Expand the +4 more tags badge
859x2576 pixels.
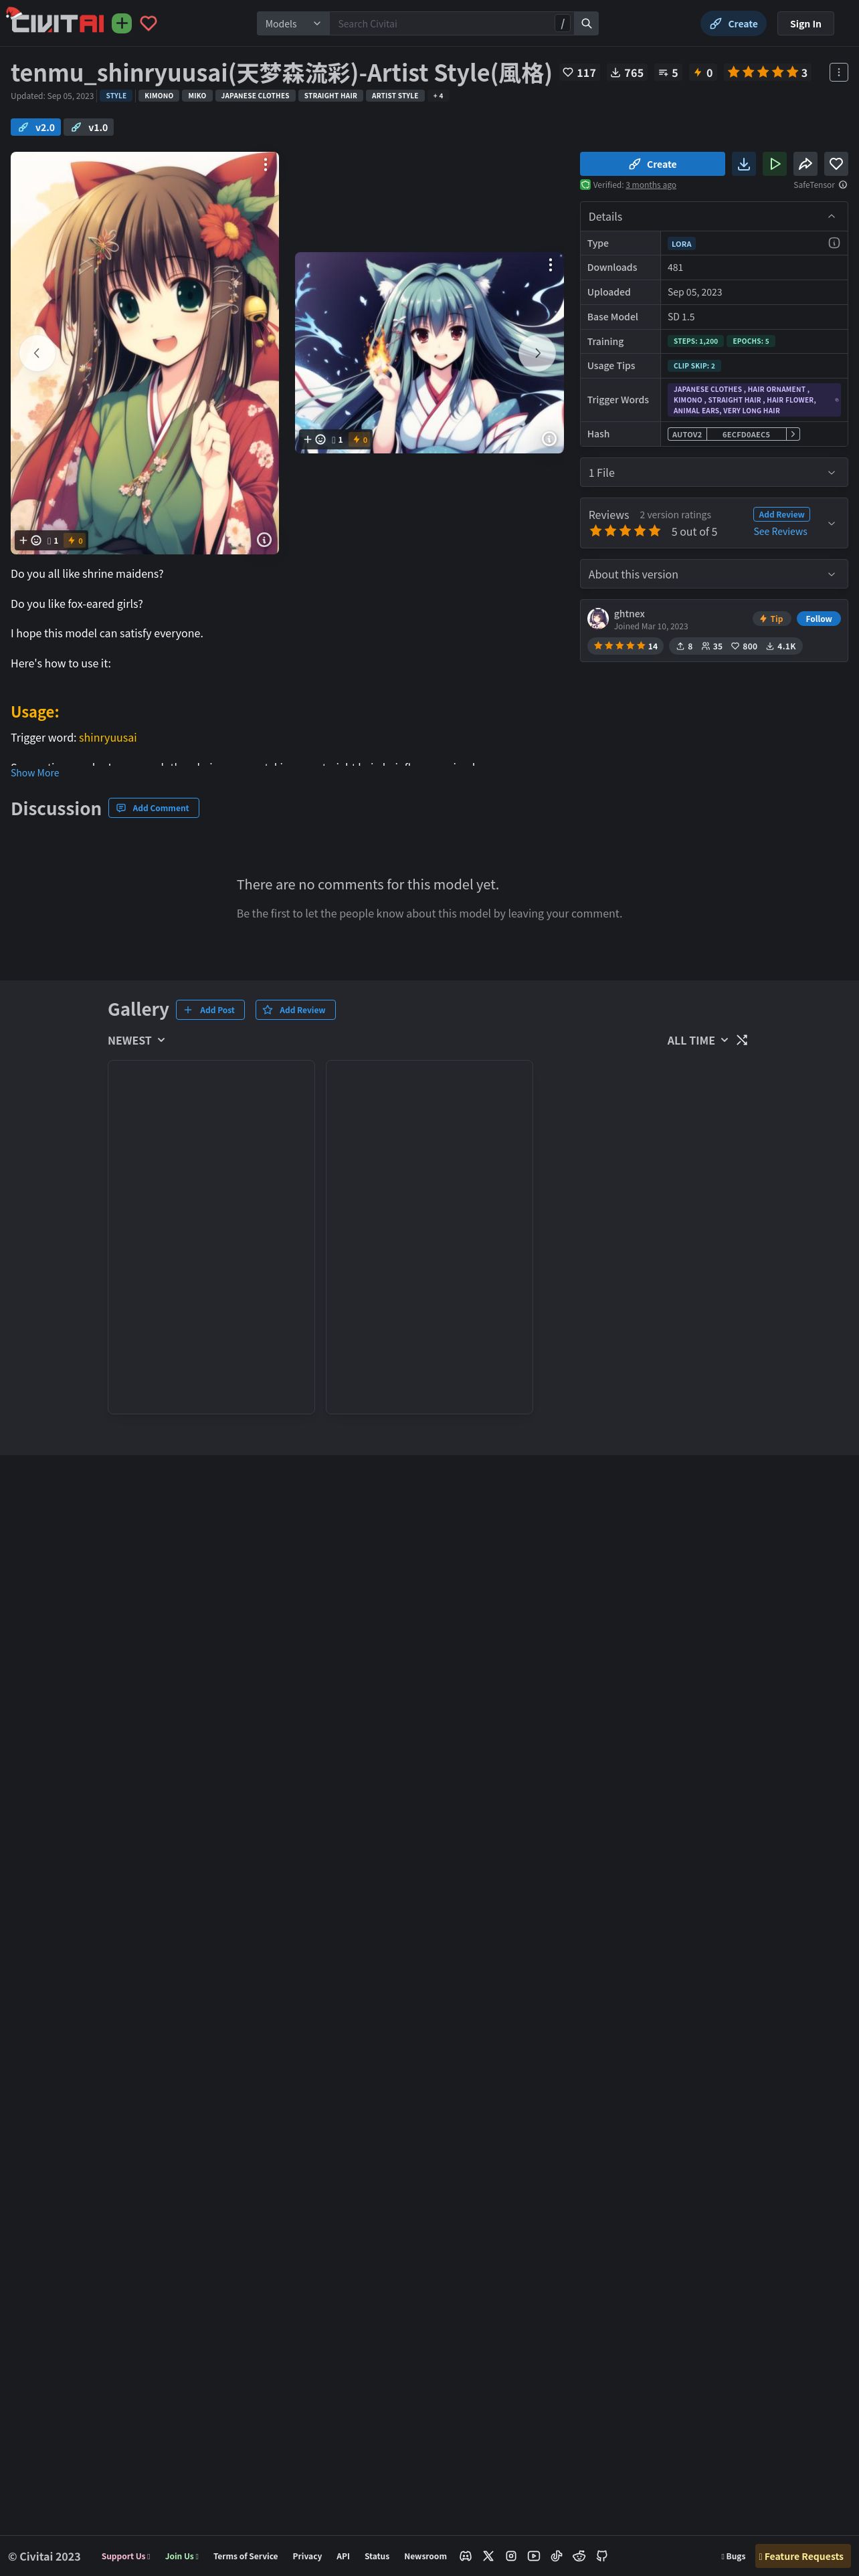pyautogui.click(x=438, y=96)
